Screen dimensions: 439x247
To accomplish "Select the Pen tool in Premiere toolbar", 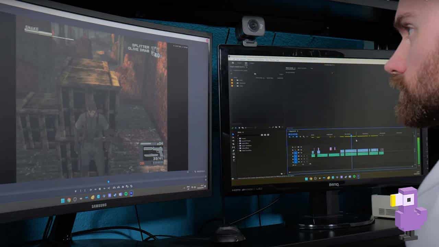I will coord(233,151).
